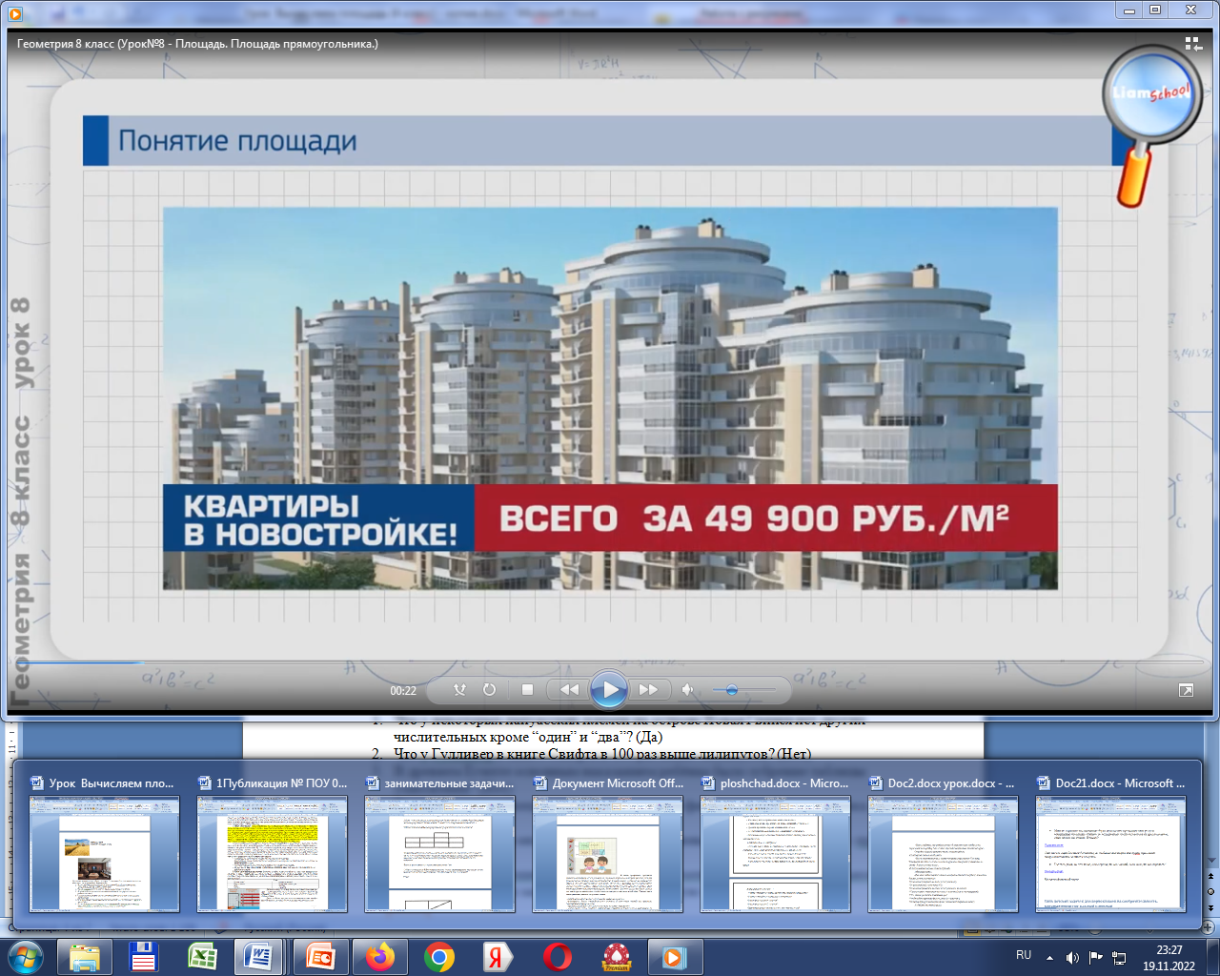
Task: Stop the video playback
Action: (527, 690)
